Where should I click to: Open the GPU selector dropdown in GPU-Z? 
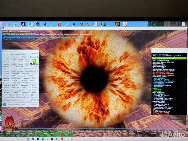[13, 100]
